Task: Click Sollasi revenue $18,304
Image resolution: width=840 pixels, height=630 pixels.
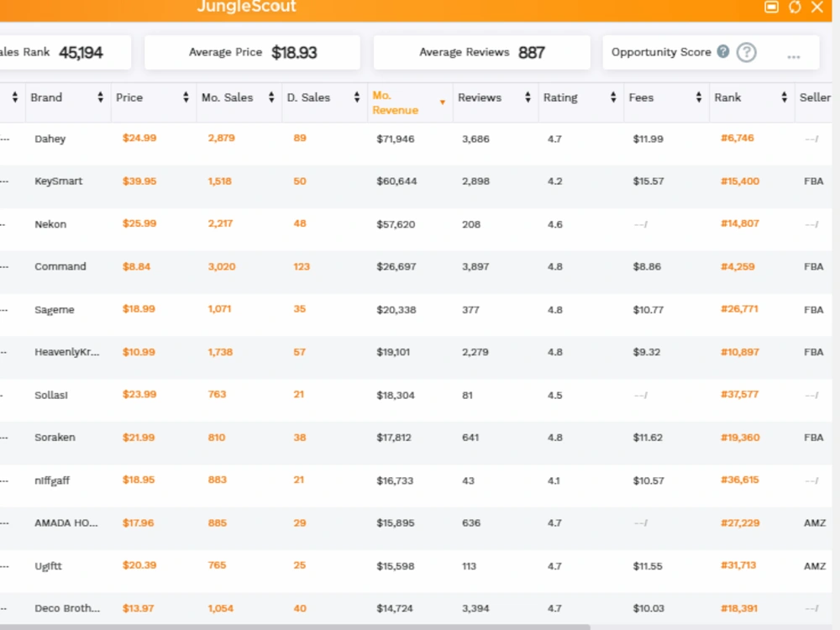Action: point(396,395)
